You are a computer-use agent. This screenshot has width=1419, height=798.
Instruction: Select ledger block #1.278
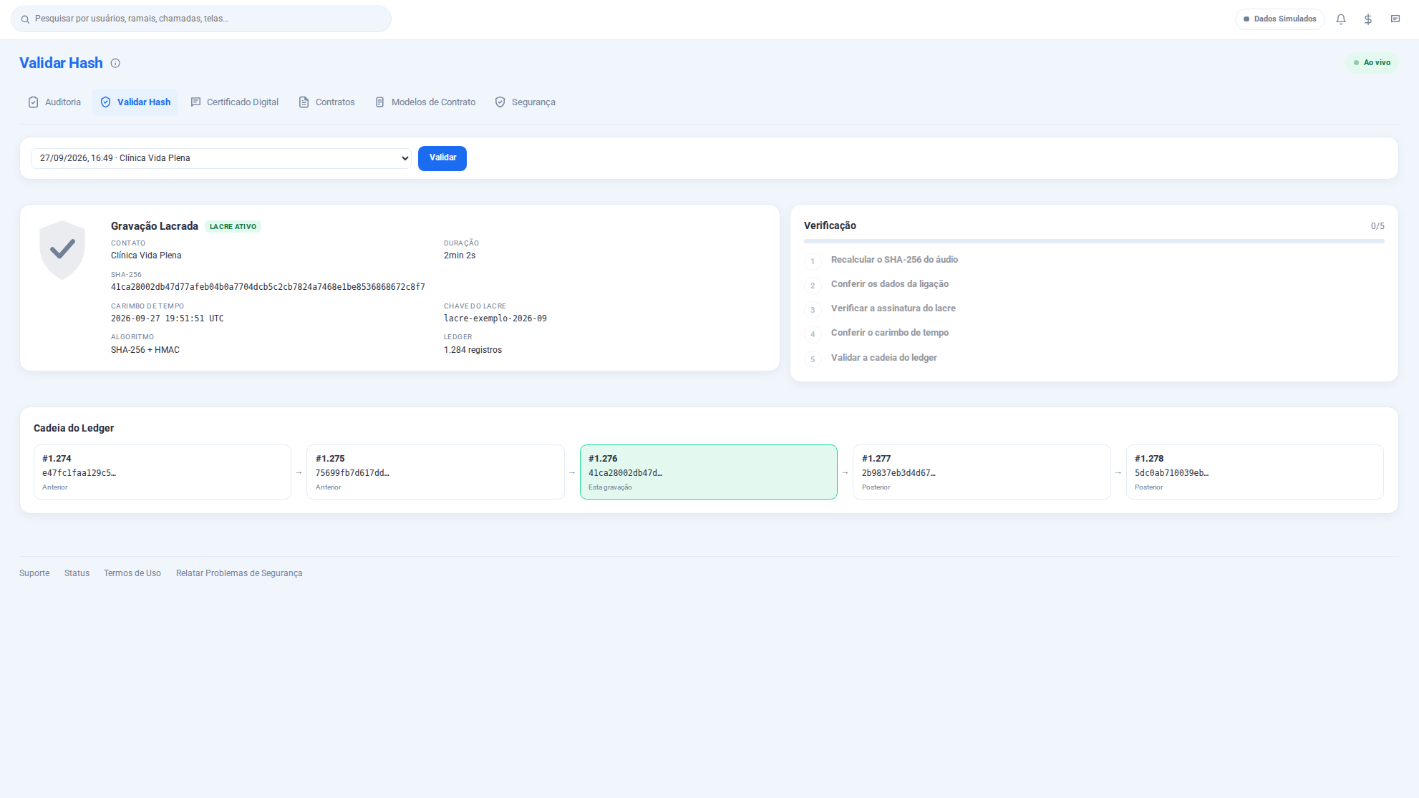[x=1255, y=472]
